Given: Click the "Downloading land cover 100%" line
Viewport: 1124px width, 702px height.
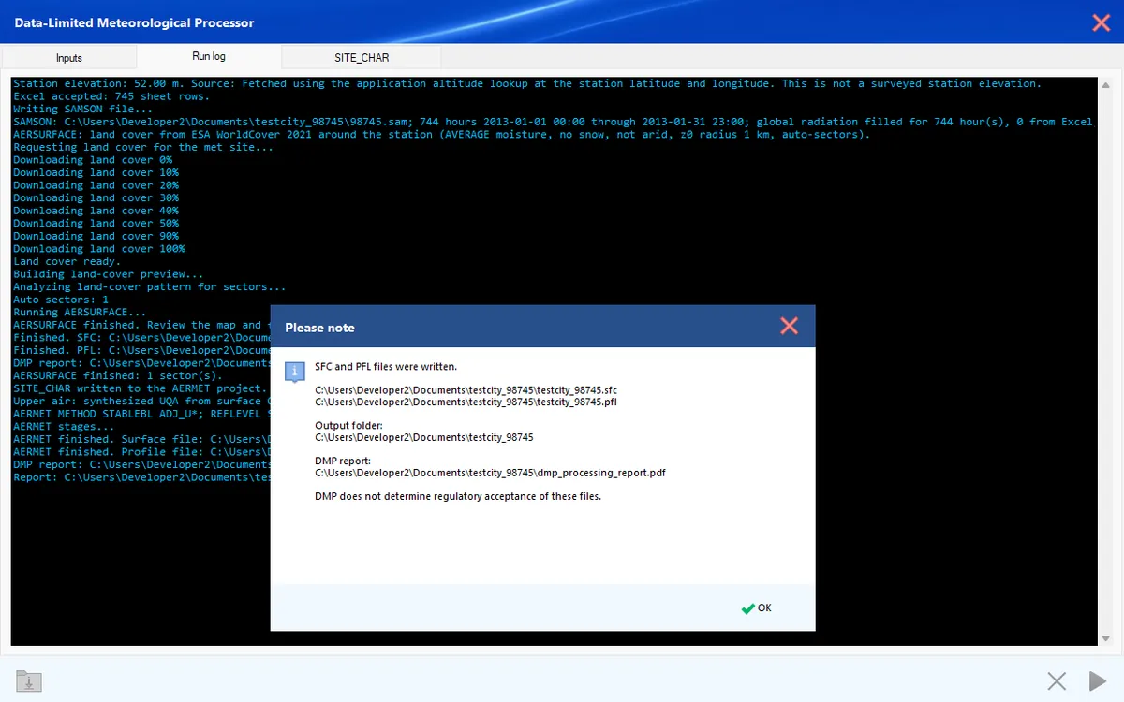Looking at the screenshot, I should [x=98, y=249].
